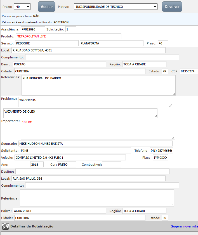This screenshot has width=198, height=235.
Task: Click the Cidade field below AGUA VERDE
Action: click(80, 218)
